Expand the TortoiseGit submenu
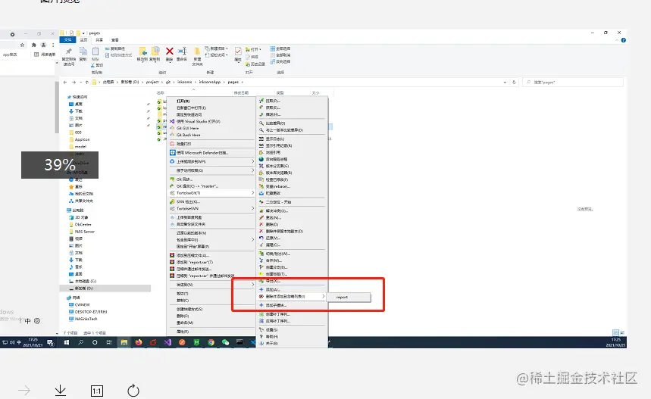The width and height of the screenshot is (651, 399). 211,193
